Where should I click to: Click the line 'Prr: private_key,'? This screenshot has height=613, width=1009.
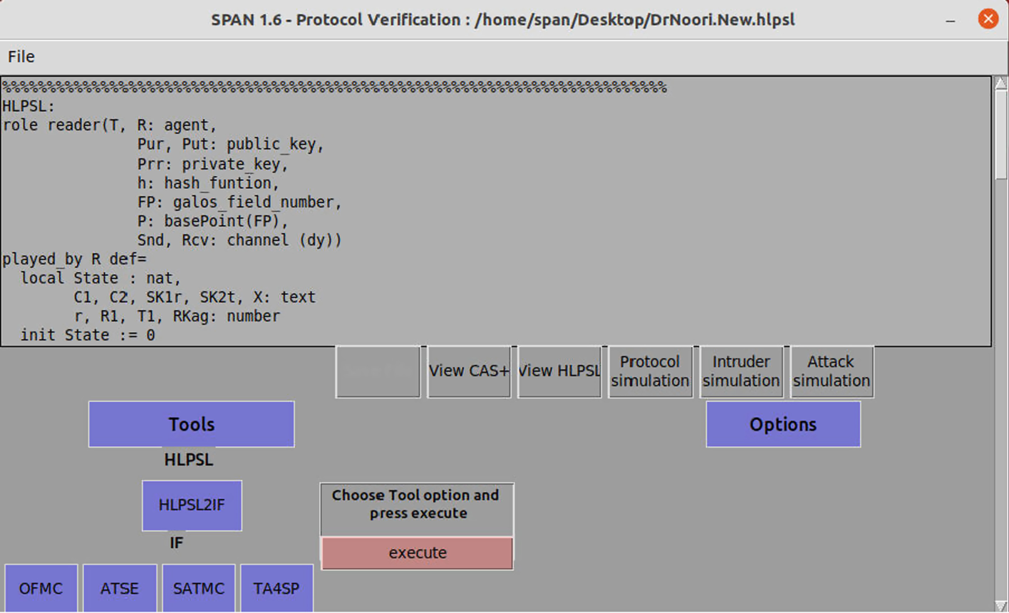pos(212,164)
